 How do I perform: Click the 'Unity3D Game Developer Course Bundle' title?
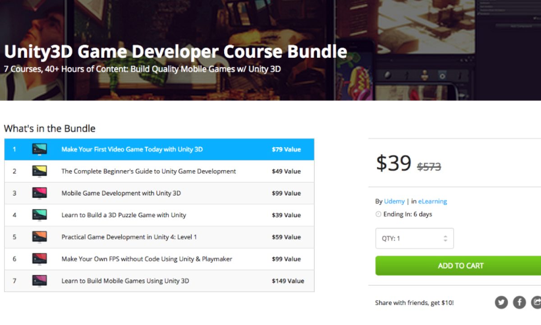(175, 52)
